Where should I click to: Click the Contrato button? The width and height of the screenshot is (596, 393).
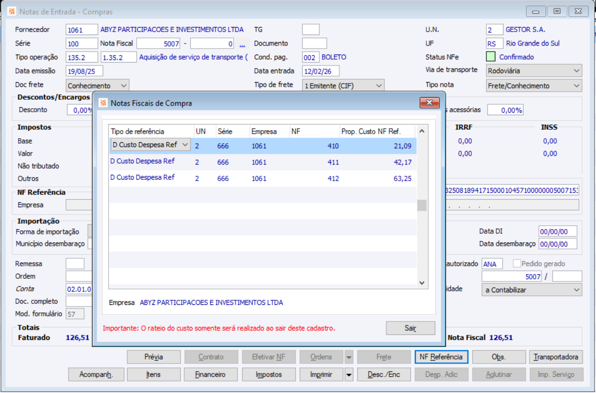point(211,357)
